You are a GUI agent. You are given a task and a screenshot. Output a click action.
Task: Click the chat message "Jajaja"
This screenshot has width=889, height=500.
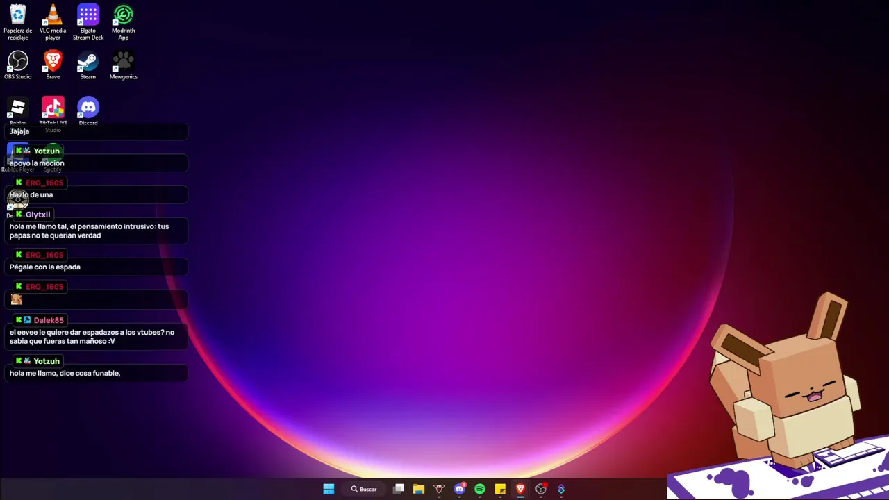coord(19,131)
